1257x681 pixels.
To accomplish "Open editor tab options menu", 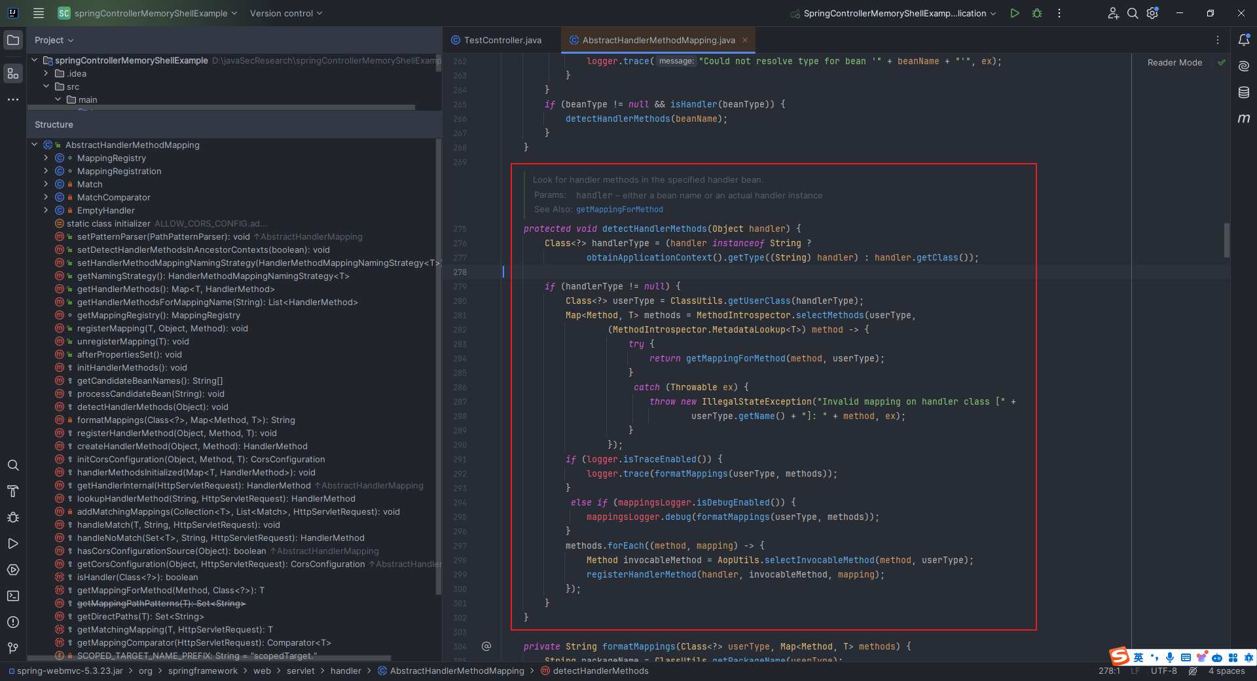I will (1218, 40).
